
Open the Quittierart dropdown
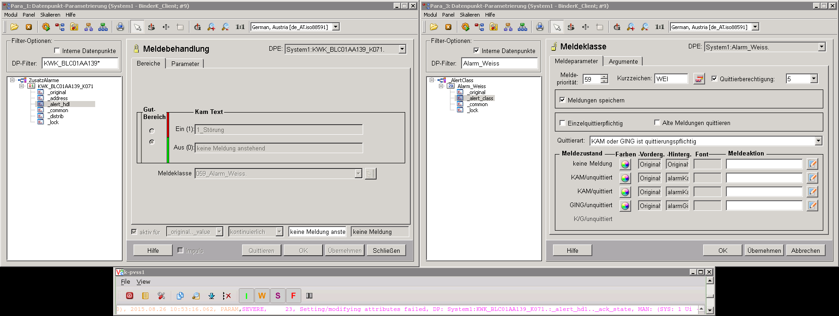tap(818, 141)
